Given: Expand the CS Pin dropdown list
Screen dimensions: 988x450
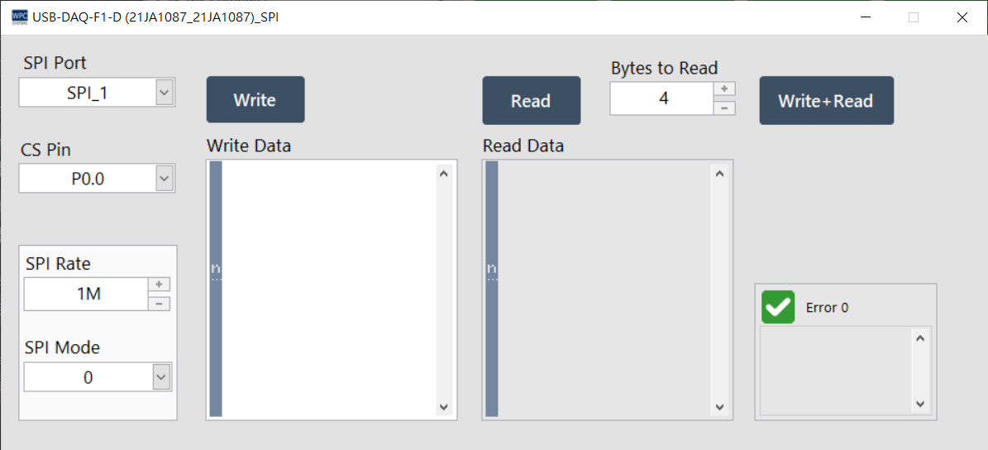Looking at the screenshot, I should [165, 178].
